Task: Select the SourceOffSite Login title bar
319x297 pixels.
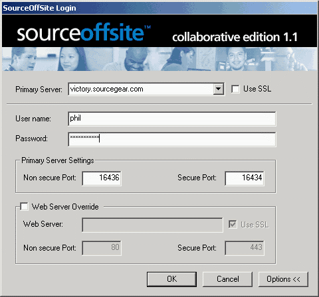Action: (x=159, y=8)
